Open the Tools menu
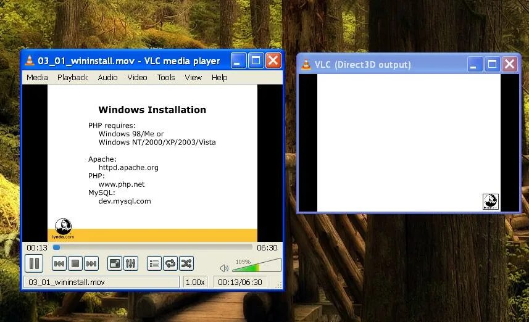 (x=166, y=78)
